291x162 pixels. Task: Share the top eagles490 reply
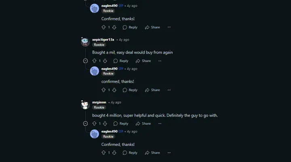point(152,28)
